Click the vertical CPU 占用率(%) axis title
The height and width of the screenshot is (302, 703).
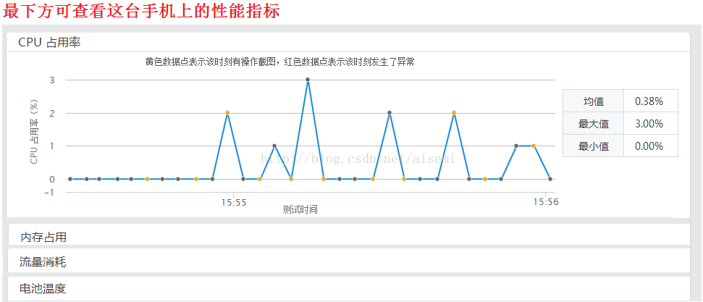click(34, 130)
